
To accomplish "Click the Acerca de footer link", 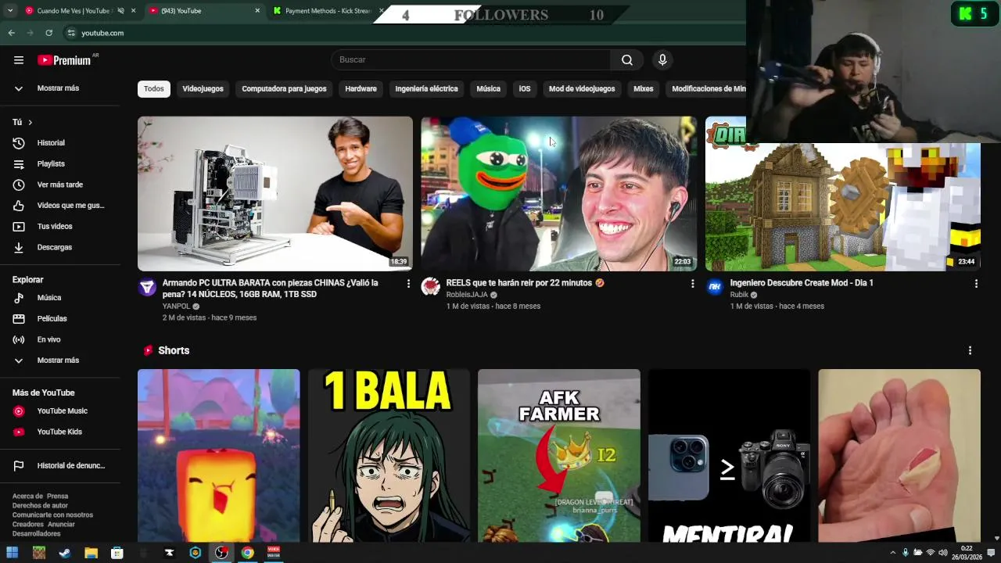I will pyautogui.click(x=27, y=497).
